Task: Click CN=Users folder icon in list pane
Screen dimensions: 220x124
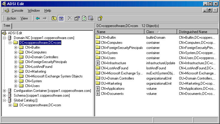Action: [x=98, y=58]
